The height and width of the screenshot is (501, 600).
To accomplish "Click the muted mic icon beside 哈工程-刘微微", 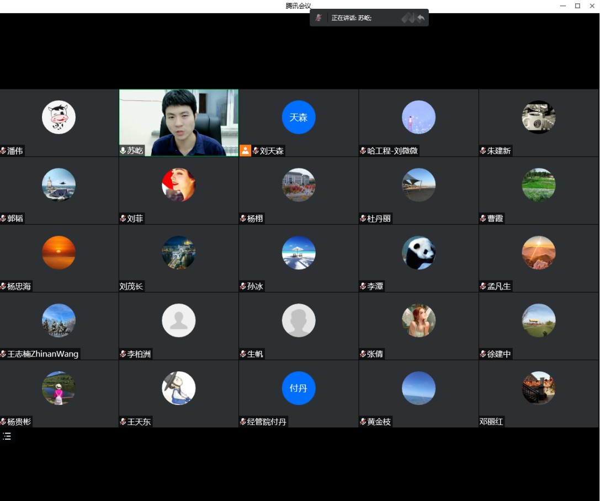I will coord(363,151).
